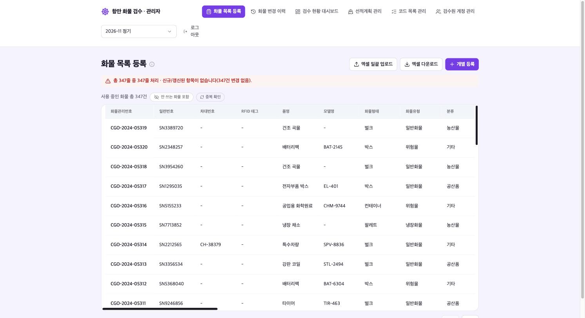This screenshot has width=585, height=318.
Task: Click serial number SN3389720
Action: (x=171, y=128)
